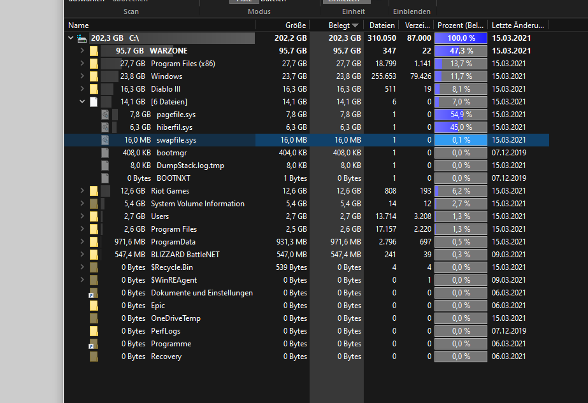Select the Programme shortcut row

[x=306, y=344]
